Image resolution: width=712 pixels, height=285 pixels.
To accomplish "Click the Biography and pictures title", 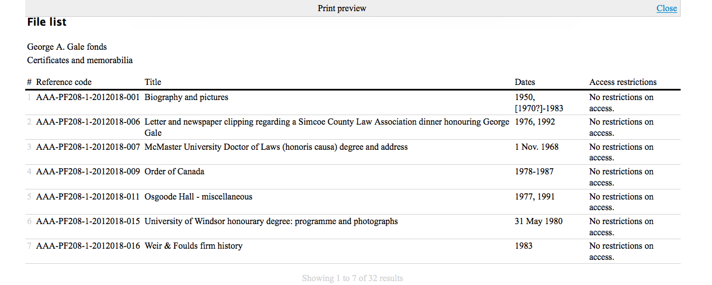I will click(x=187, y=97).
